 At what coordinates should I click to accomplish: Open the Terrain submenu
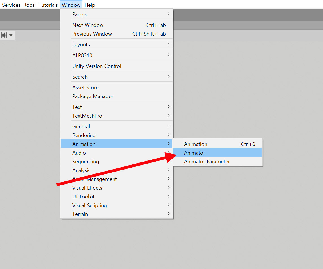tap(117, 214)
